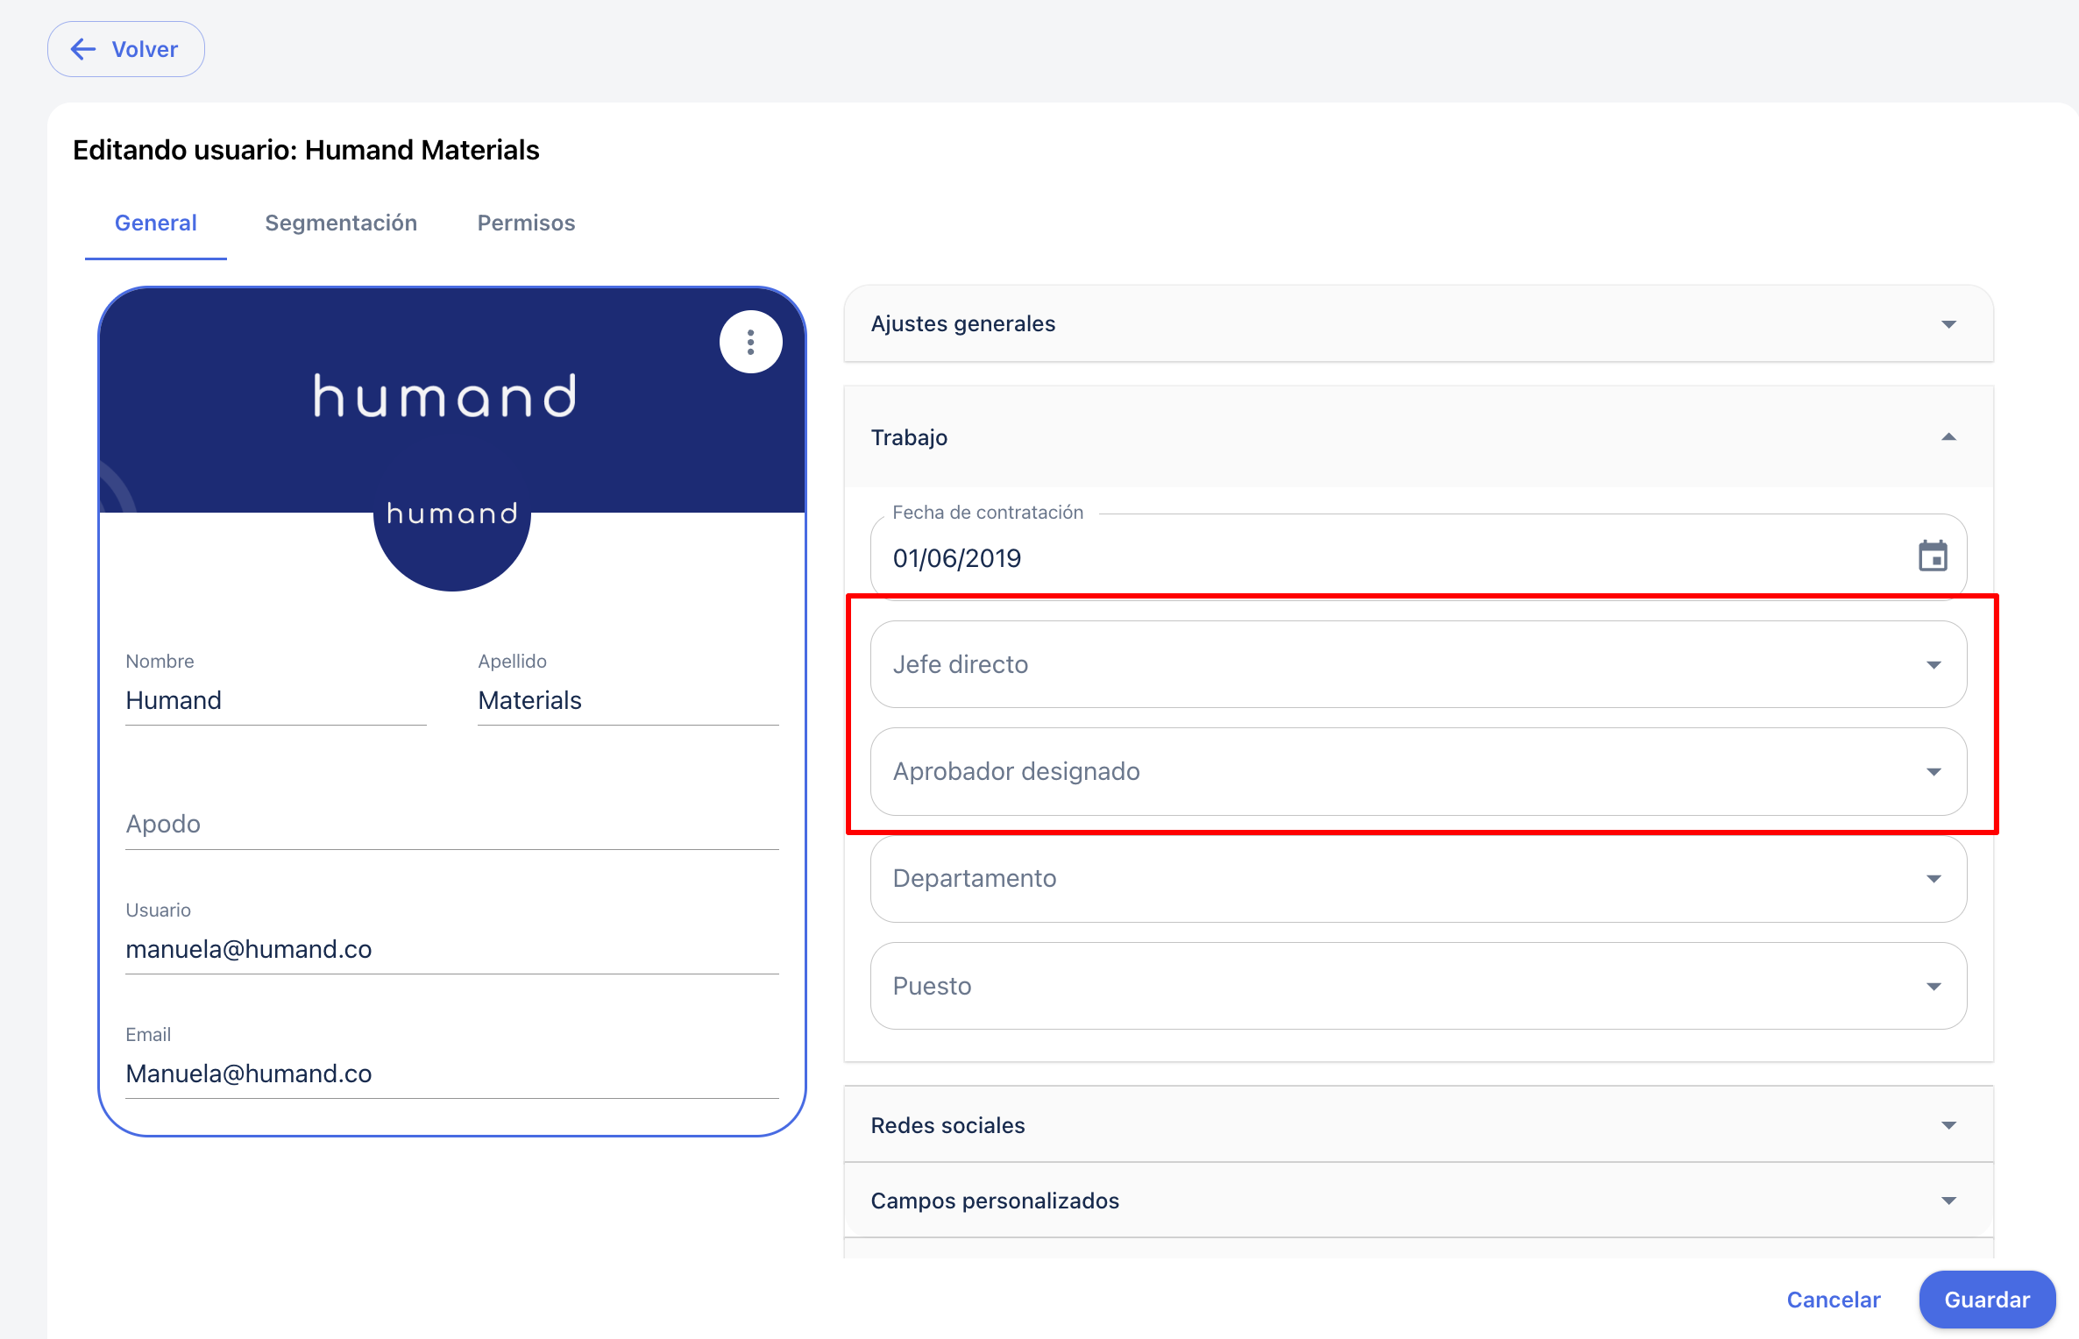Switch to the Permisos tab
Viewport: 2079px width, 1339px height.
[526, 223]
